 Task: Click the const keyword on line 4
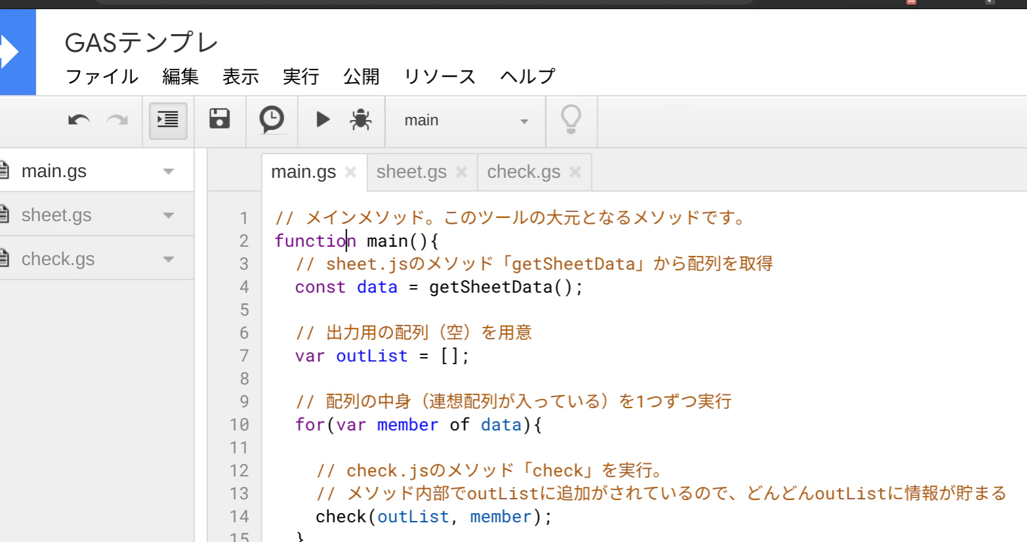click(320, 287)
